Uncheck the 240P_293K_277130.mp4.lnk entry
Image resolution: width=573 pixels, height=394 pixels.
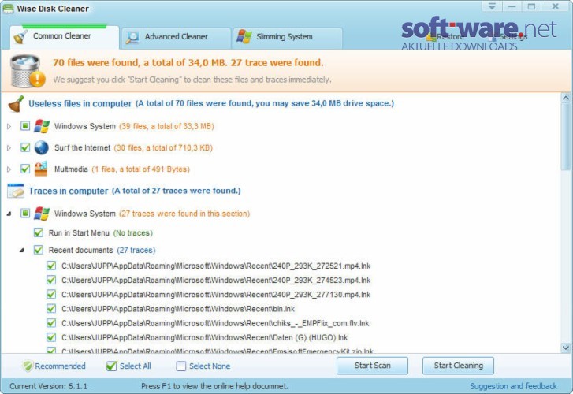click(x=51, y=294)
